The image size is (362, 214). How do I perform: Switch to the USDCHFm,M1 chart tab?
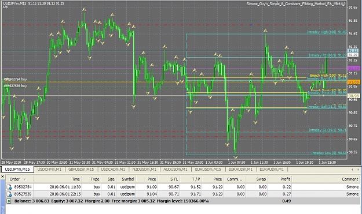[x=49, y=170]
